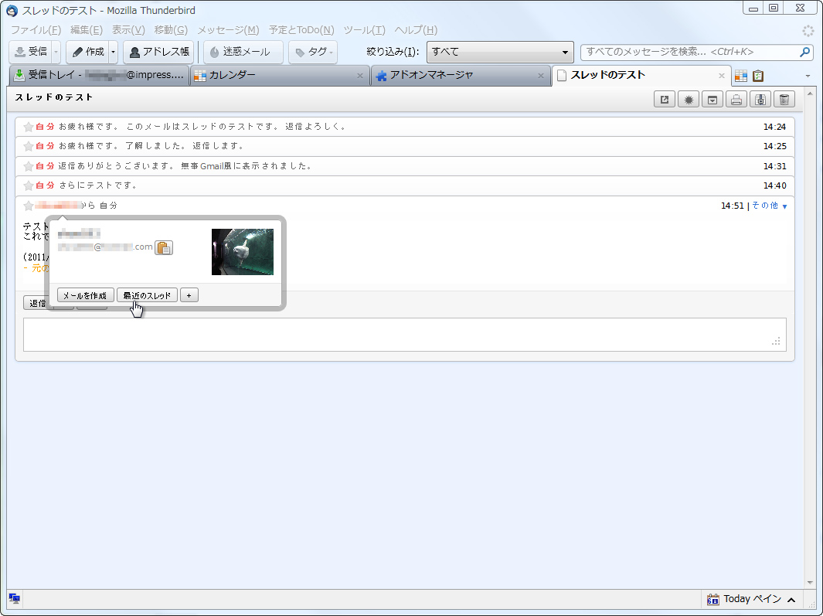Viewport: 823px width, 616px height.
Task: Open tasks tab via clipboard checklist icon
Action: pyautogui.click(x=758, y=76)
